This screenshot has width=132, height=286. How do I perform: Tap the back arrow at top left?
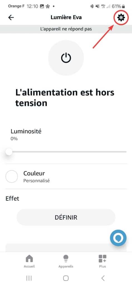pyautogui.click(x=11, y=18)
